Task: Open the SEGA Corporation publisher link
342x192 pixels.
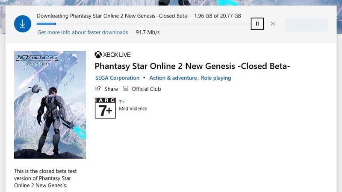Action: [x=117, y=78]
